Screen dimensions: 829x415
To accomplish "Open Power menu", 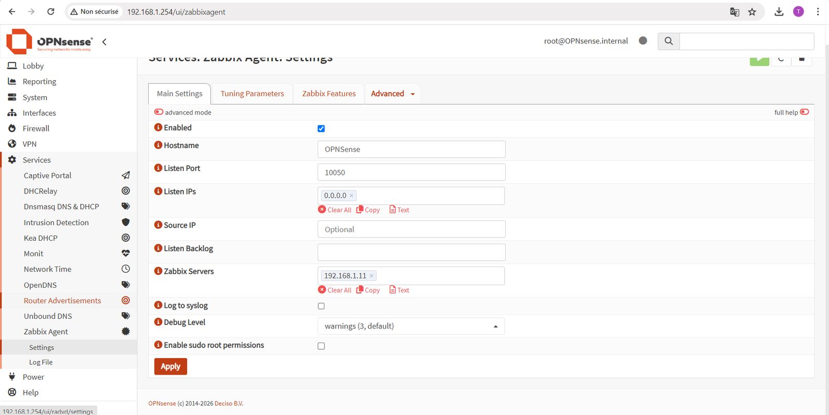I will point(33,377).
